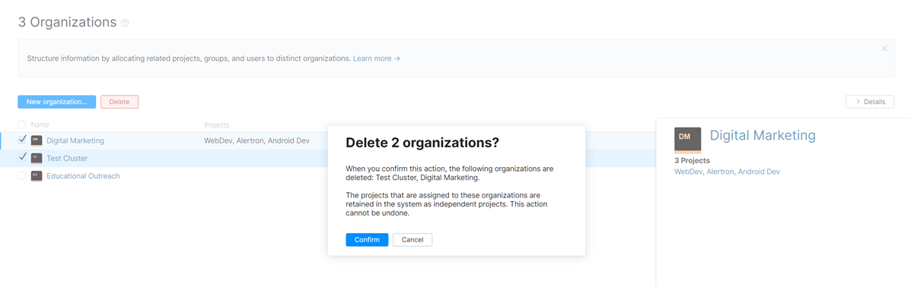The height and width of the screenshot is (287, 911).
Task: Click the Projects column header
Action: (217, 125)
